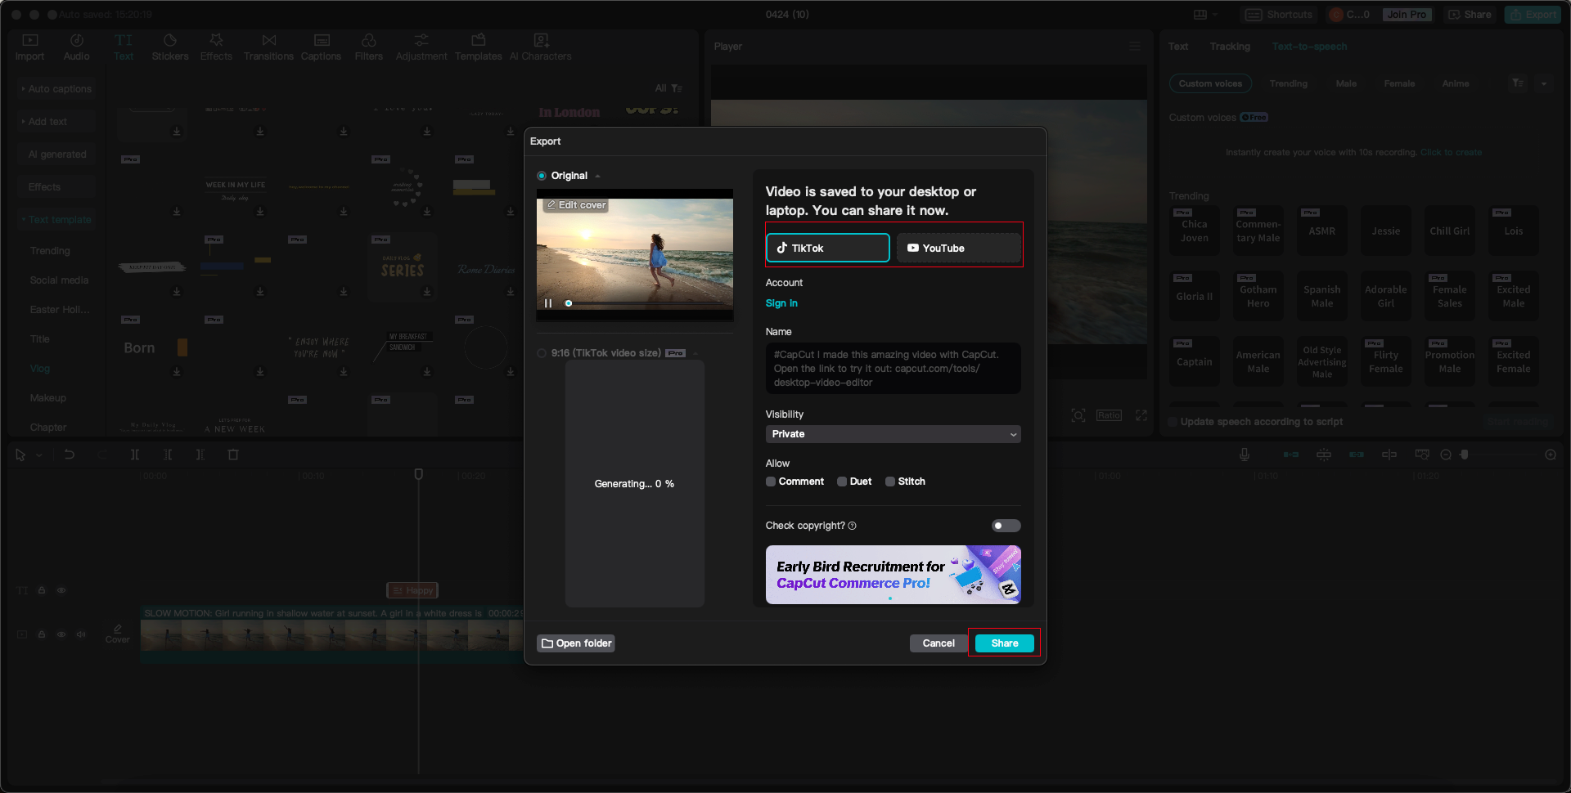Click the Share button in export dialog
The width and height of the screenshot is (1571, 793).
point(1005,643)
